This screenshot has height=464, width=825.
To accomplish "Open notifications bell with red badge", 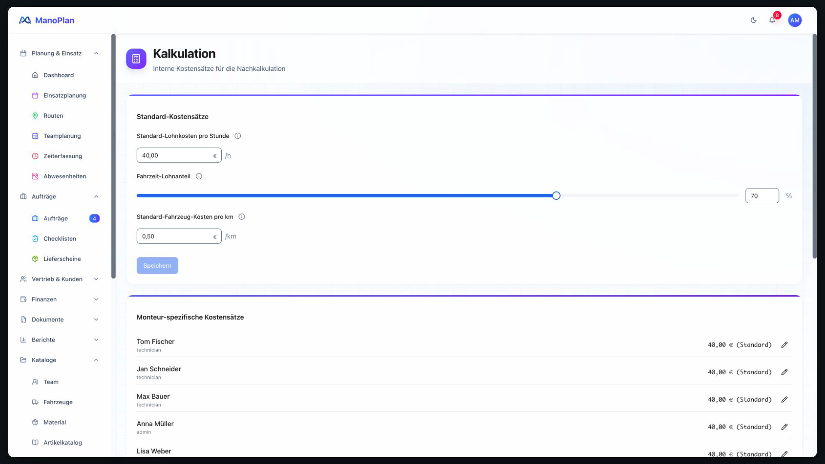I will tap(772, 20).
